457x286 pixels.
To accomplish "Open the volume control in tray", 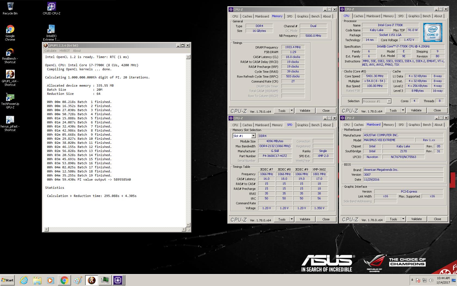I will [x=431, y=280].
